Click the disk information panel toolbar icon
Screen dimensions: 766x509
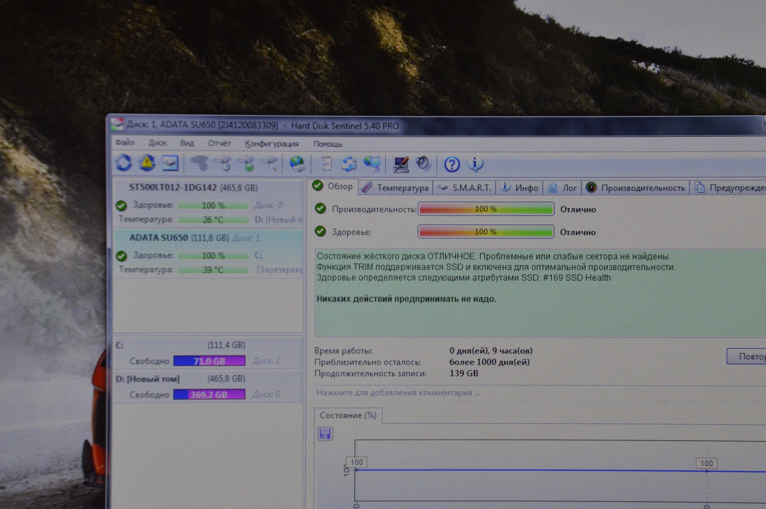170,163
